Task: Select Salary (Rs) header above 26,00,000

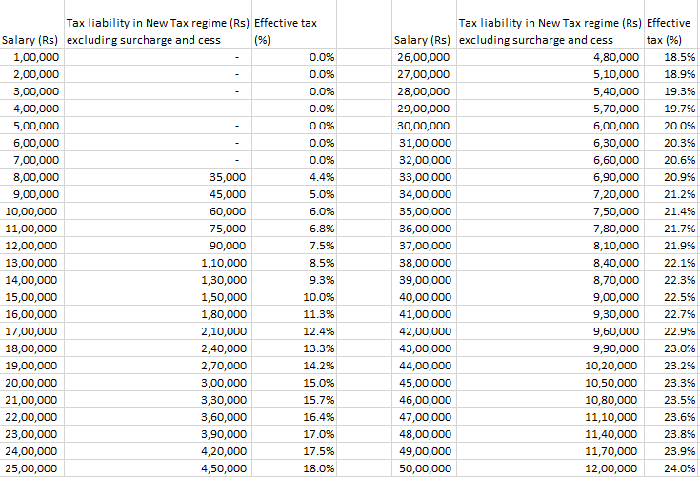Action: (422, 40)
